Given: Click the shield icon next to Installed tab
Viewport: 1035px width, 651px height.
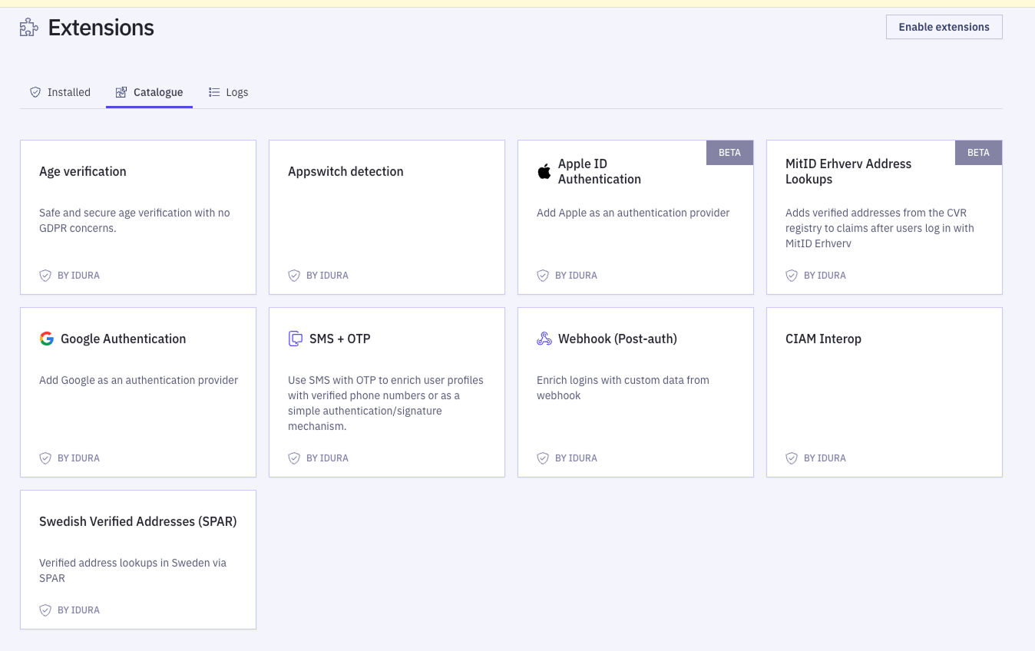Looking at the screenshot, I should [x=35, y=91].
